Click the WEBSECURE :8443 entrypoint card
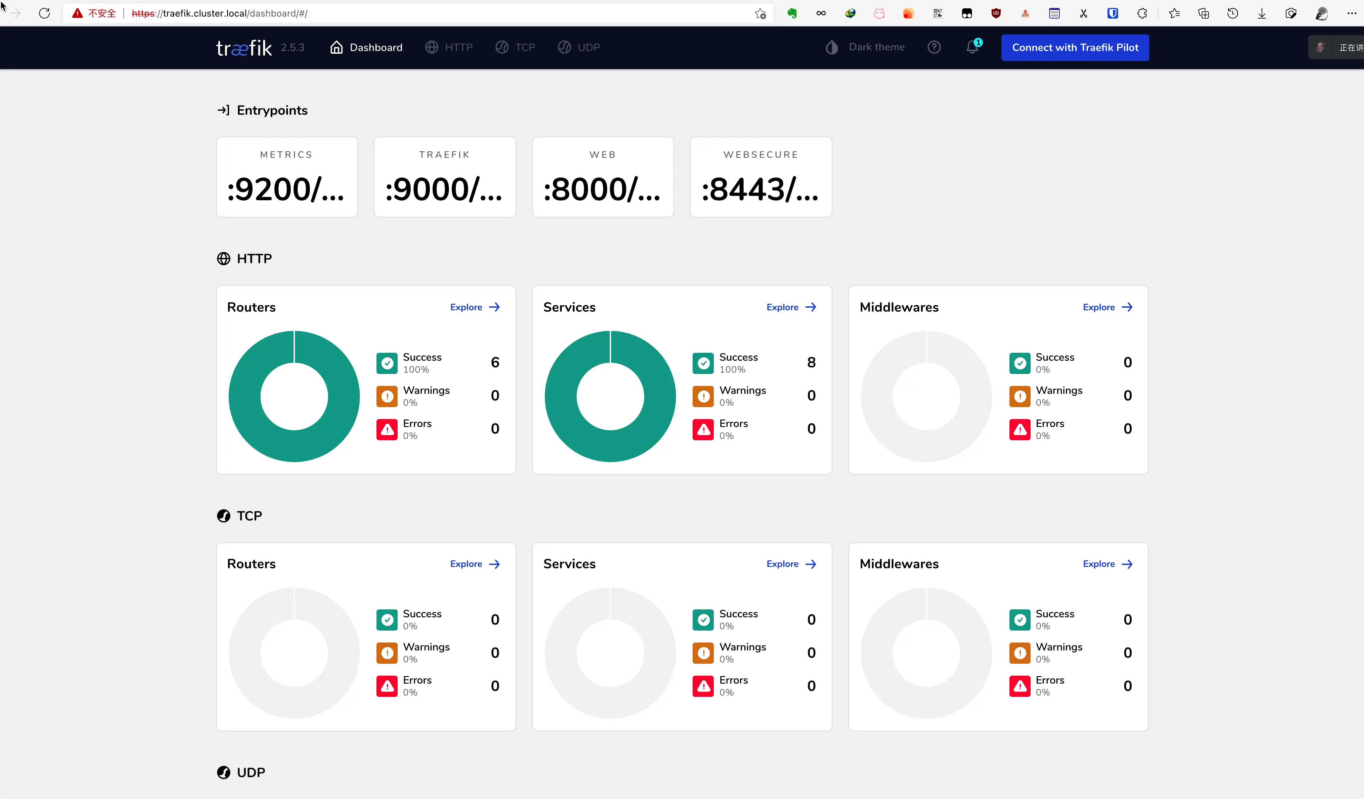1364x799 pixels. 761,177
